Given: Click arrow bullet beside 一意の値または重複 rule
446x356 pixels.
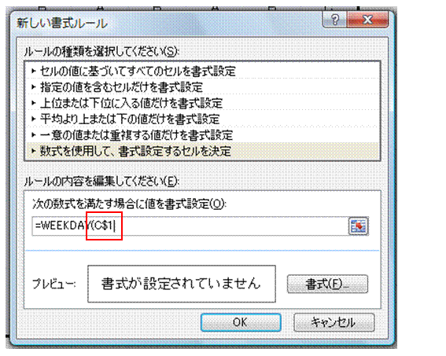Looking at the screenshot, I should click(34, 134).
